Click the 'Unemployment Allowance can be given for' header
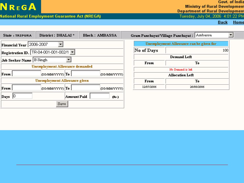Screen dimensions: 244x183 click(181, 44)
